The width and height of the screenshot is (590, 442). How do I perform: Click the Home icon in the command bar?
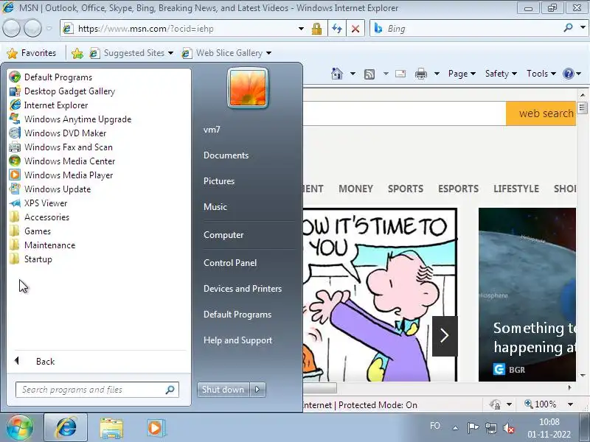tap(337, 73)
